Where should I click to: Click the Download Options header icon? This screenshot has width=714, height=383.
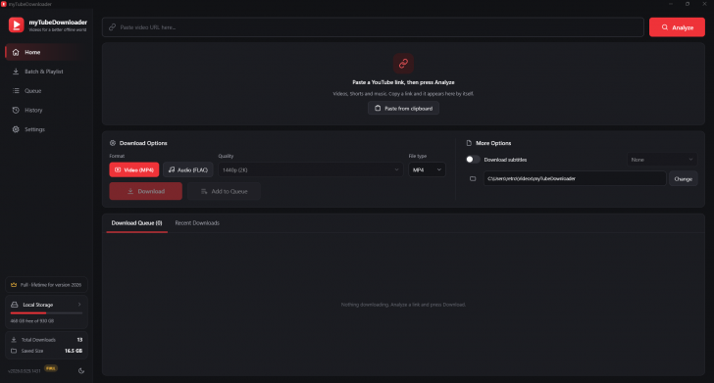click(x=113, y=143)
